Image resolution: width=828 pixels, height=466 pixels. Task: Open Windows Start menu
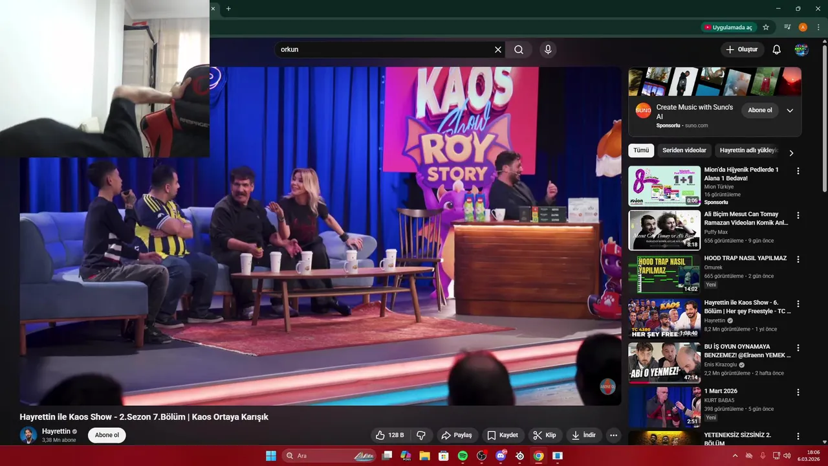pos(271,456)
